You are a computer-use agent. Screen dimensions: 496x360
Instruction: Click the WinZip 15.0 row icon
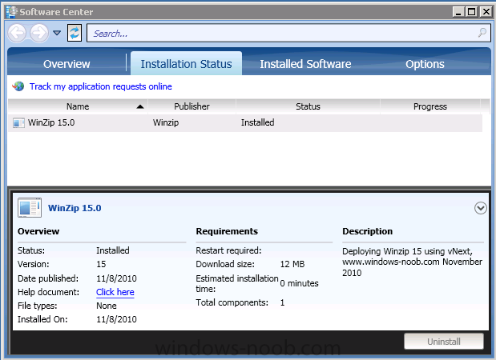click(x=18, y=122)
